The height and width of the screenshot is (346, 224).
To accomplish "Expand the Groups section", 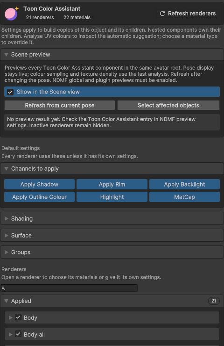I will coord(112,252).
